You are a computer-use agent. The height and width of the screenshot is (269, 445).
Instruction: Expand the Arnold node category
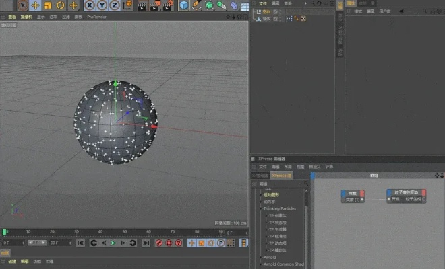pos(260,256)
